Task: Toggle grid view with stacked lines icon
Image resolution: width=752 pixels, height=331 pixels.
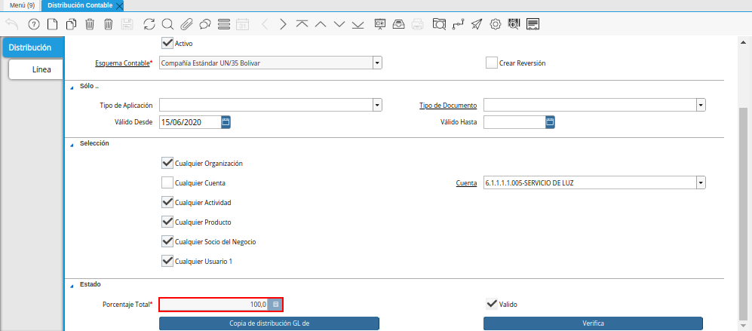Action: (x=223, y=24)
